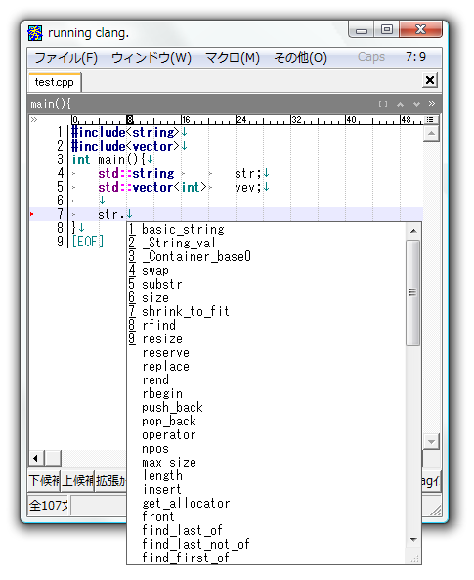Screen dimensions: 474x580
Task: Click the double-arrow icon left of ruler
Action: (34, 120)
